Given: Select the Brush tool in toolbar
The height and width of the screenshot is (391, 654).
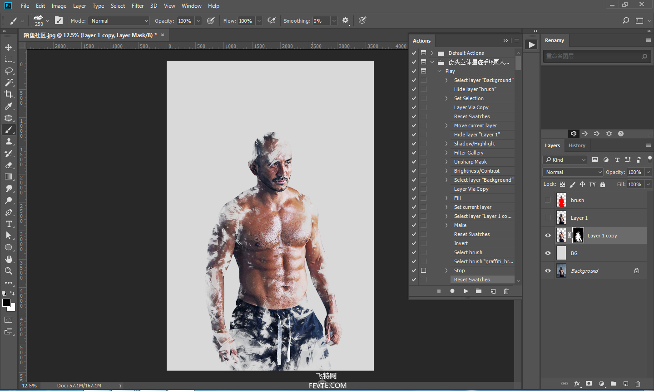Looking at the screenshot, I should (x=9, y=130).
